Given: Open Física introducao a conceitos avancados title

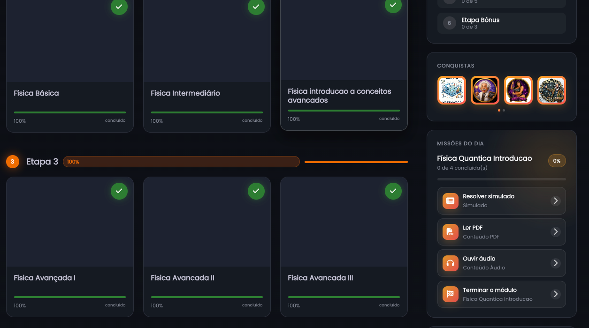Looking at the screenshot, I should pos(339,96).
